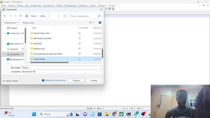This screenshot has width=210, height=118.
Task: Click the taskbar Поиск search box
Action: (56, 114)
